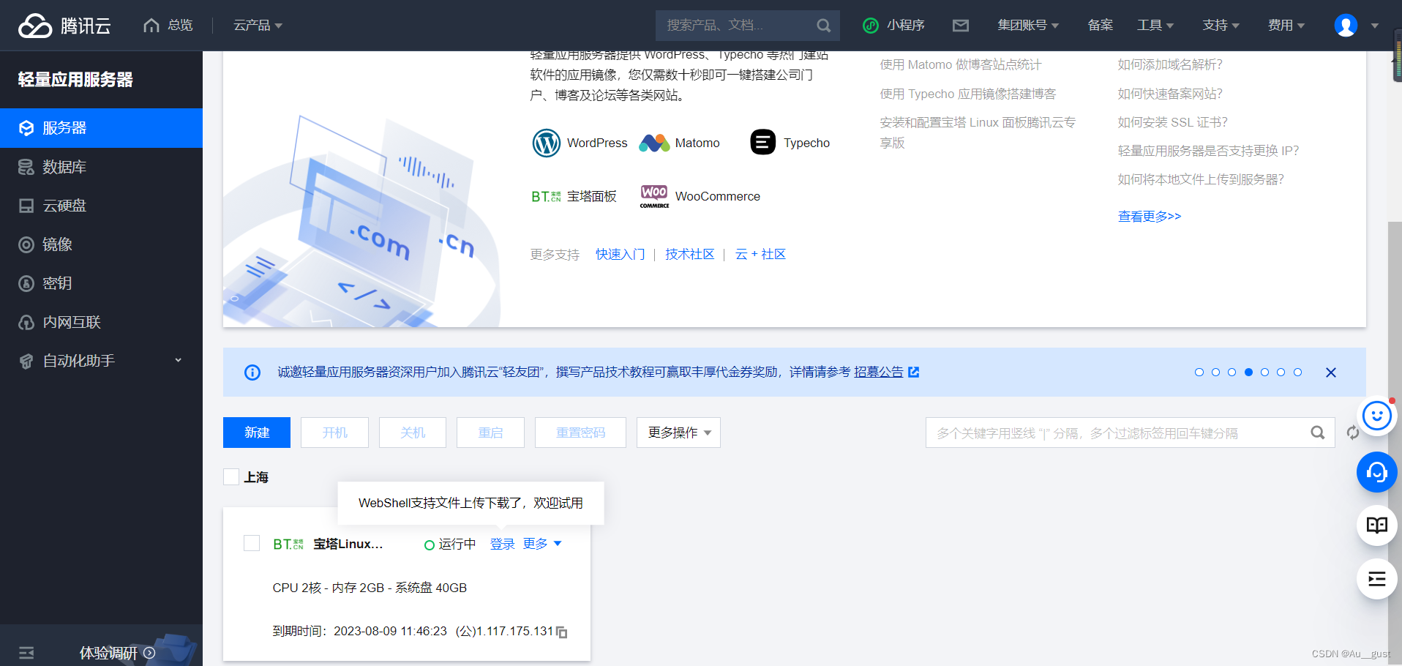Go to 镜像 in sidebar
This screenshot has width=1402, height=666.
coord(101,244)
